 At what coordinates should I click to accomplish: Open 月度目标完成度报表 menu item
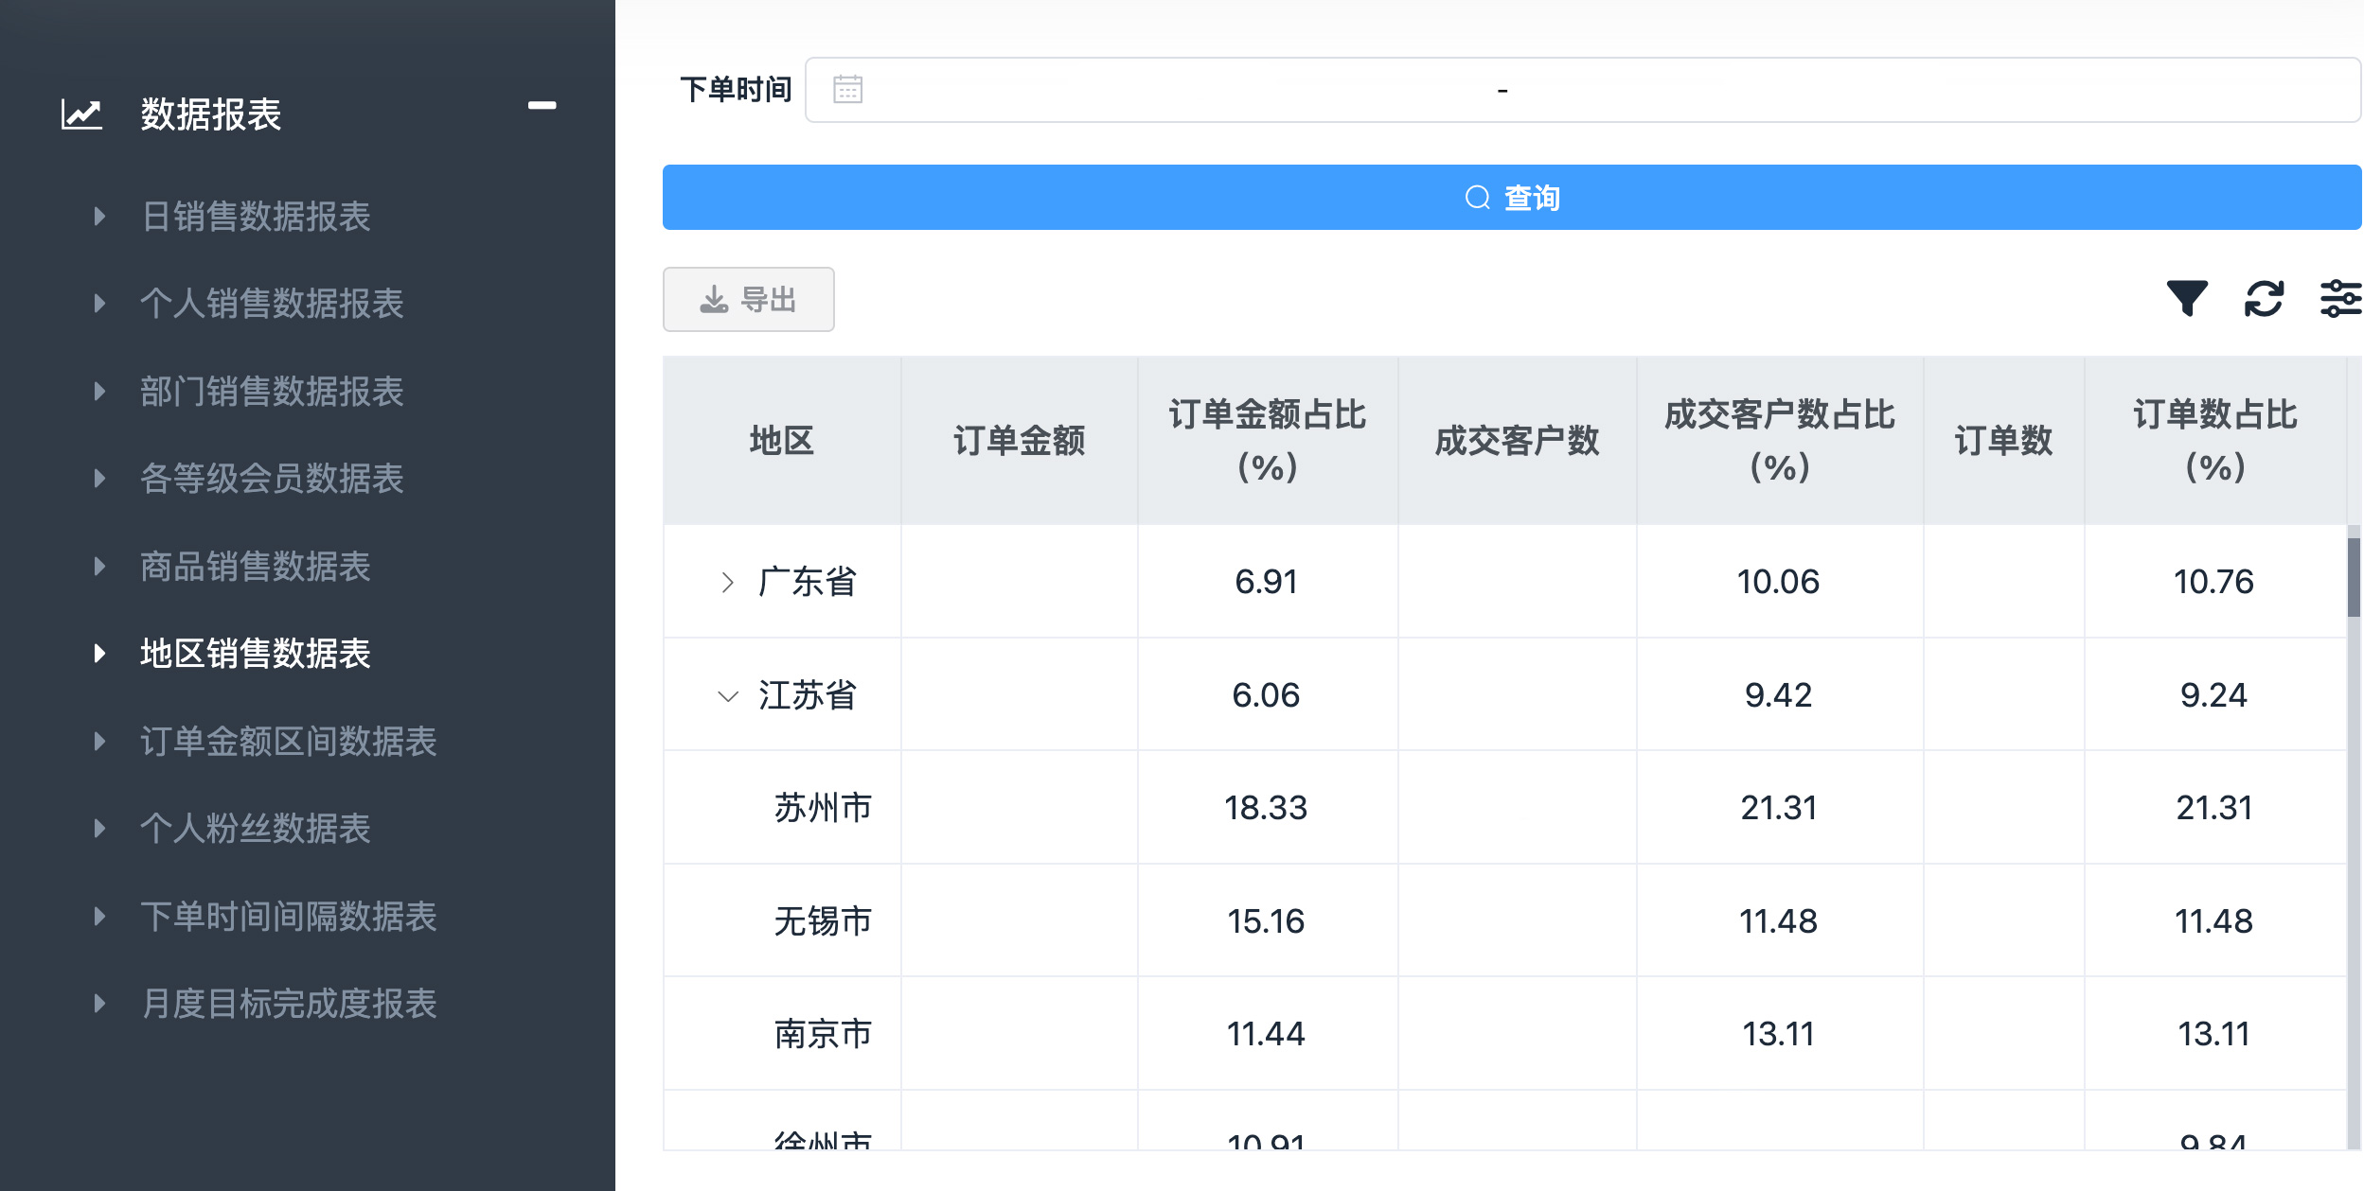(288, 1004)
